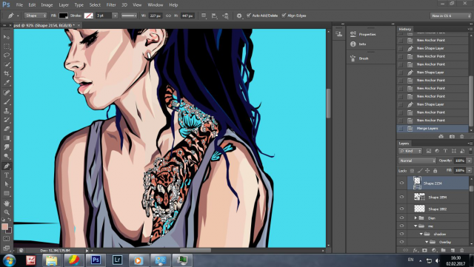The height and width of the screenshot is (267, 474).
Task: Open path operations icon in options bar
Action: pyautogui.click(x=204, y=16)
